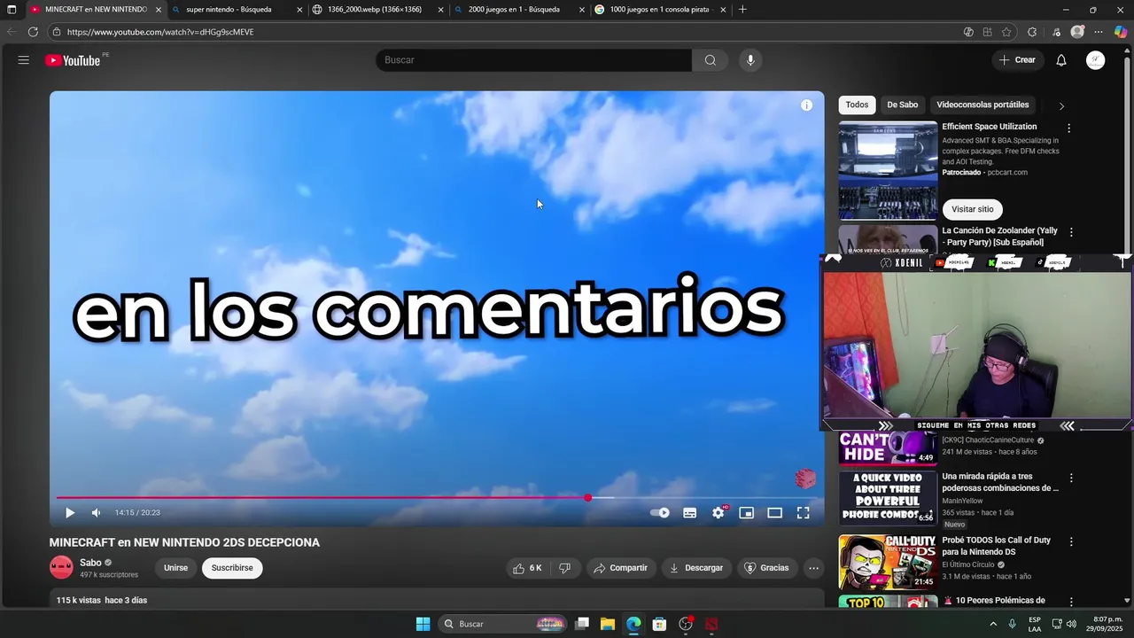Screen dimensions: 1134x638
Task: Open the Call of Duty Nintendo DS thumbnail
Action: coord(888,562)
